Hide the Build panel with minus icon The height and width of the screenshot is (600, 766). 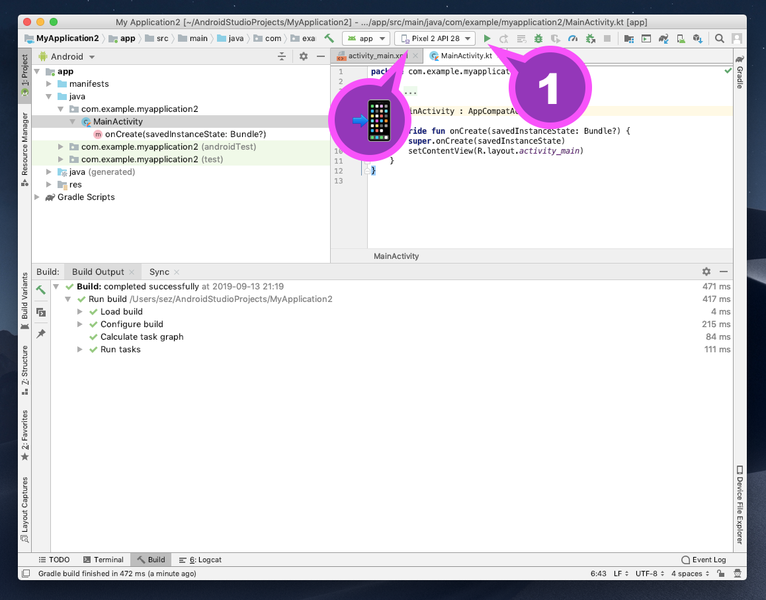(x=724, y=272)
